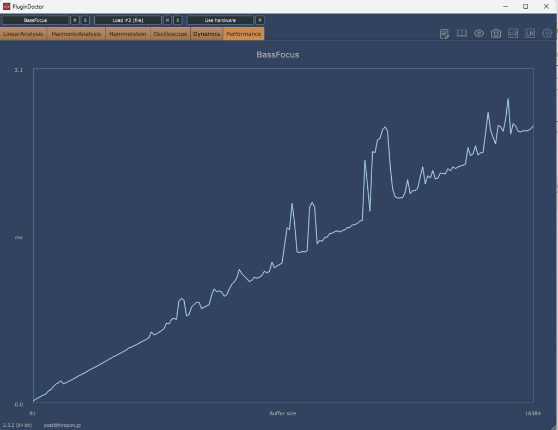Click the 81 buffer size axis label
558x430 pixels.
click(x=32, y=413)
